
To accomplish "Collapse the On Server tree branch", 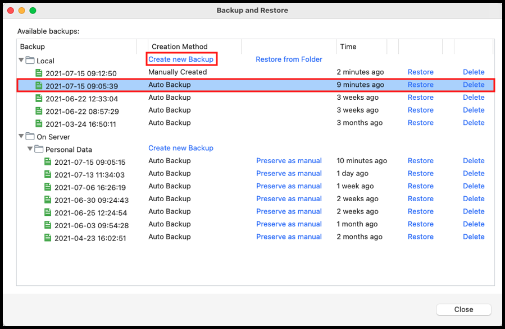I will coord(21,137).
